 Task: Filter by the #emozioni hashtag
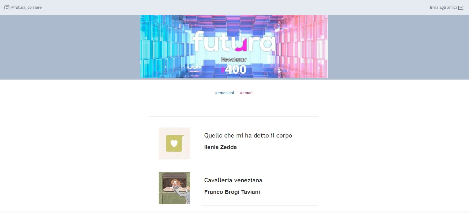[x=224, y=93]
